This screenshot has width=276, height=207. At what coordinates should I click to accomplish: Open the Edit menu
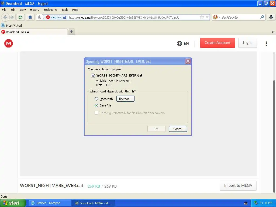coord(13,10)
